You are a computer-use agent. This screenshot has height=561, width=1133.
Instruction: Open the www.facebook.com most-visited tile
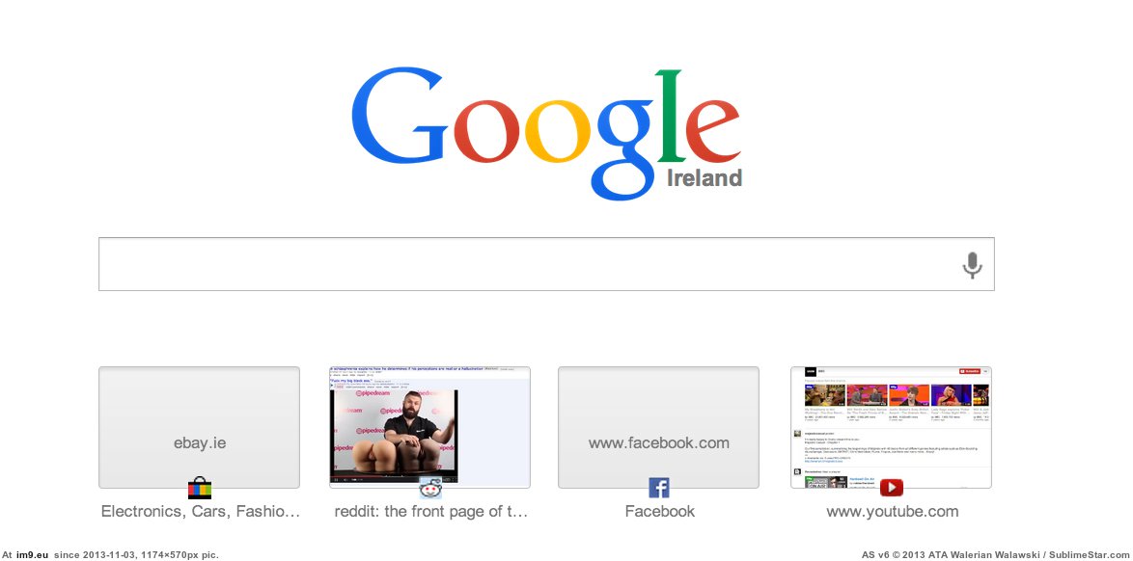coord(658,427)
